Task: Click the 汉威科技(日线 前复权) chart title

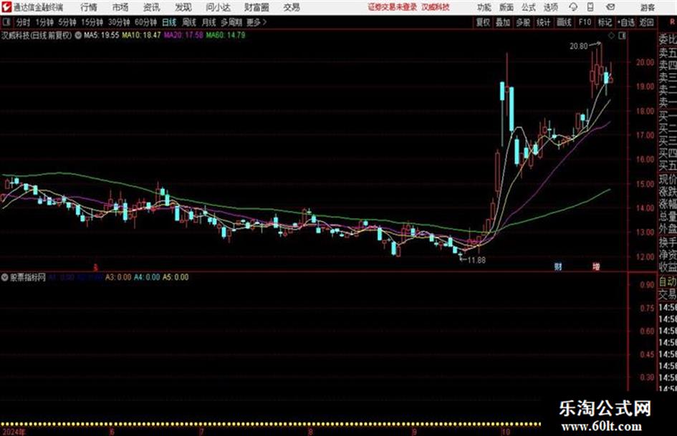Action: tap(37, 35)
